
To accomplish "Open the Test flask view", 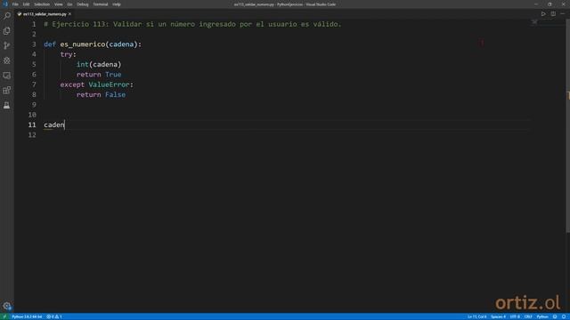I will 7,105.
